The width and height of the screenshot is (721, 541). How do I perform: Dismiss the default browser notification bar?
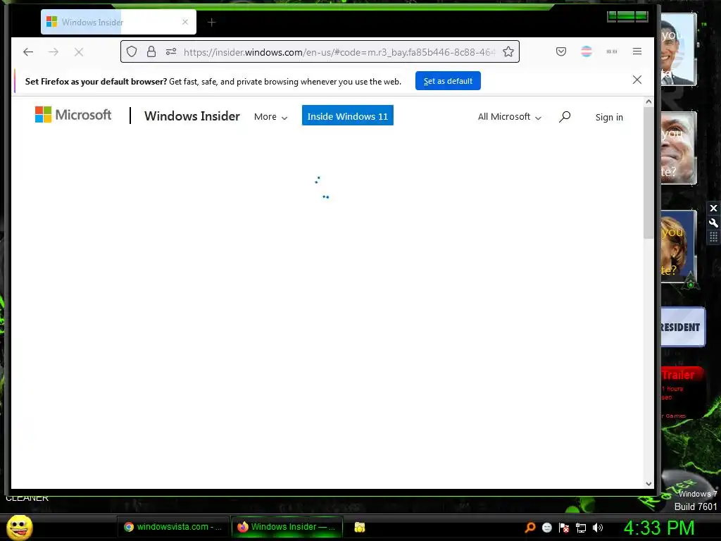pyautogui.click(x=637, y=80)
